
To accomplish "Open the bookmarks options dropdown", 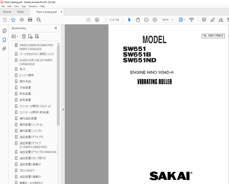I will point(15,36).
